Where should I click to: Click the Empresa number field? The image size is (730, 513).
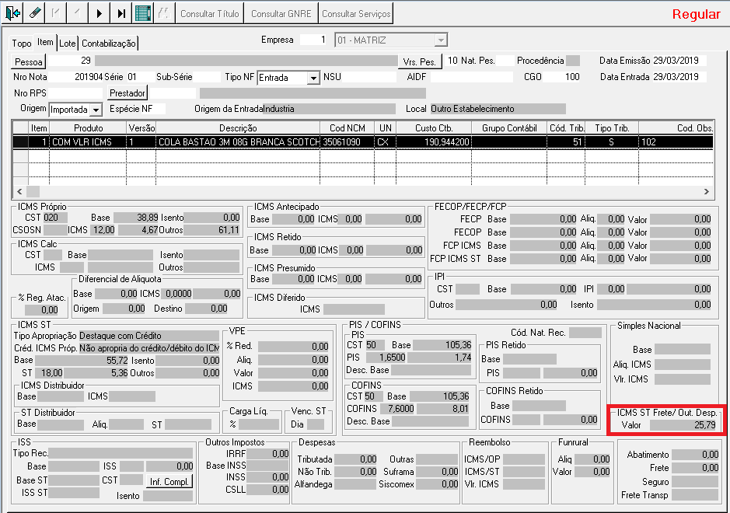coord(315,40)
